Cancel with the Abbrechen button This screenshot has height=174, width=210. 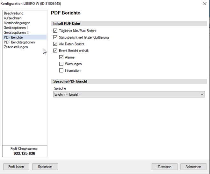[193, 167]
